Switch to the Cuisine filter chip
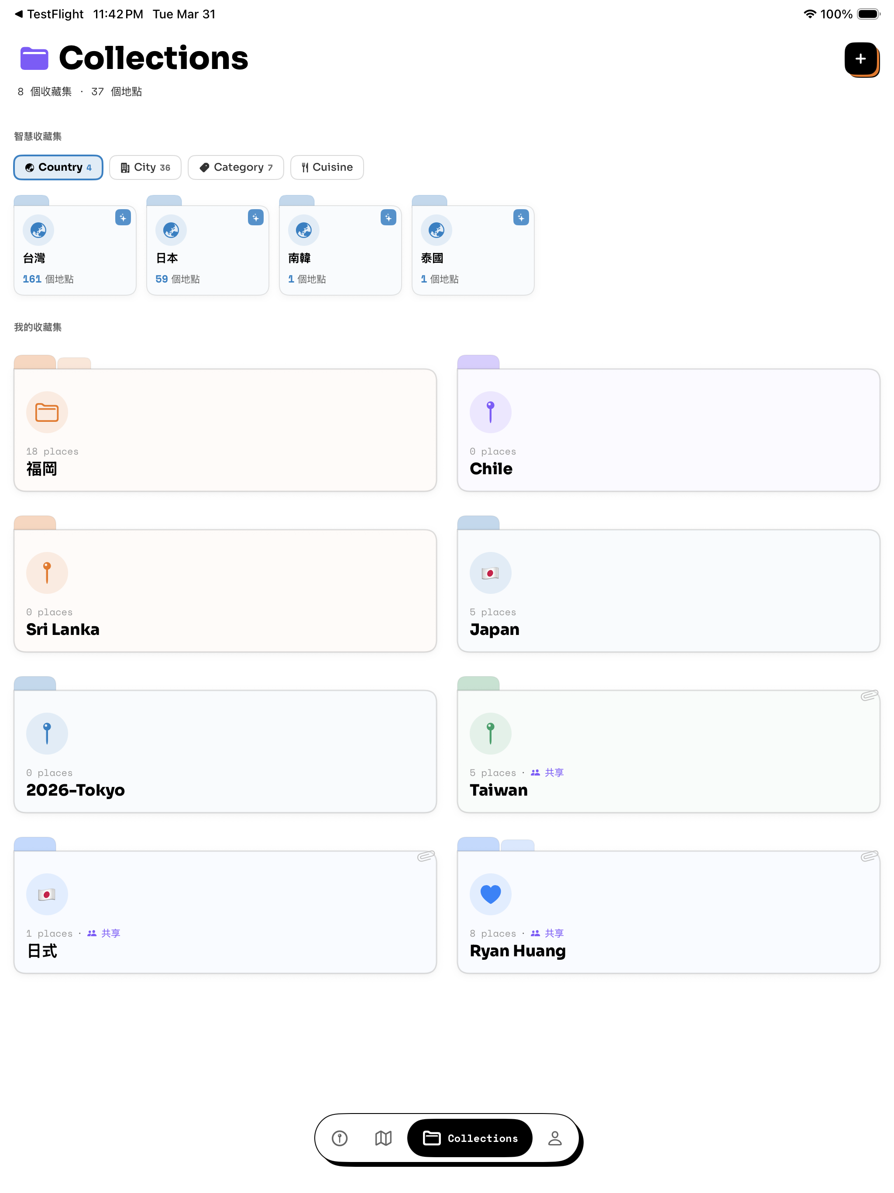 (x=327, y=167)
